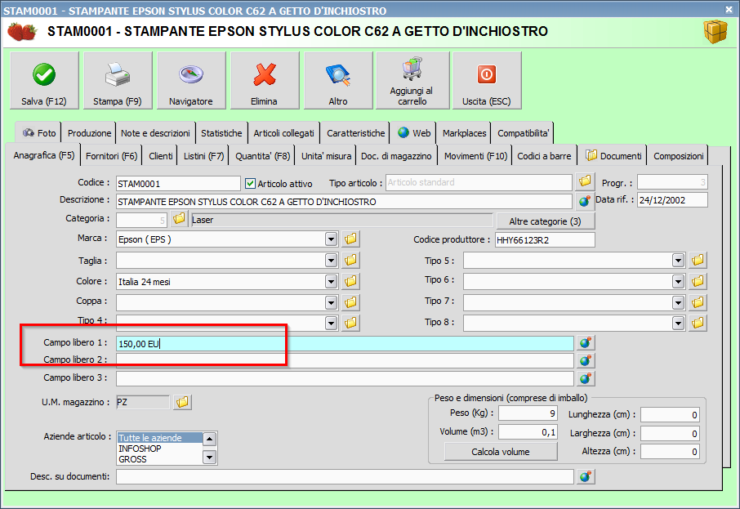The width and height of the screenshot is (740, 509).
Task: Click the Aggiungi al carrello cart button
Action: 412,81
